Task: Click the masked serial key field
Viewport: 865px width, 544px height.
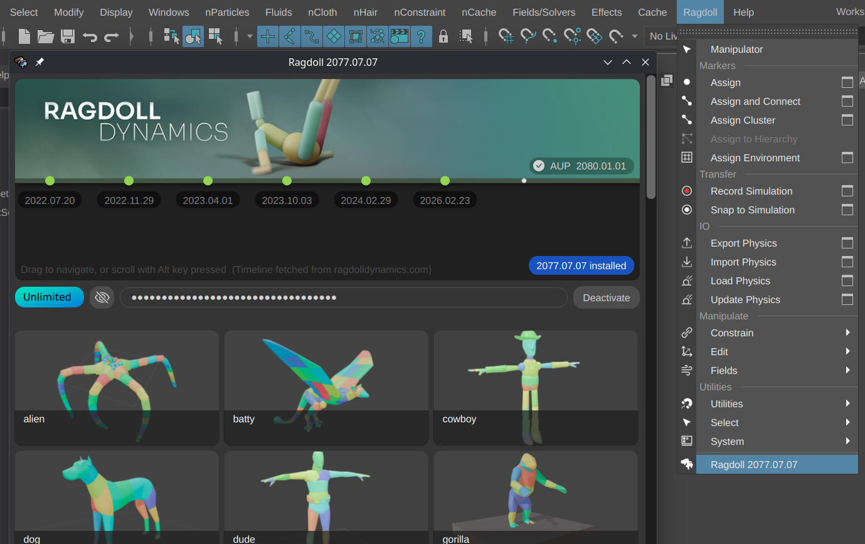Action: (x=344, y=297)
